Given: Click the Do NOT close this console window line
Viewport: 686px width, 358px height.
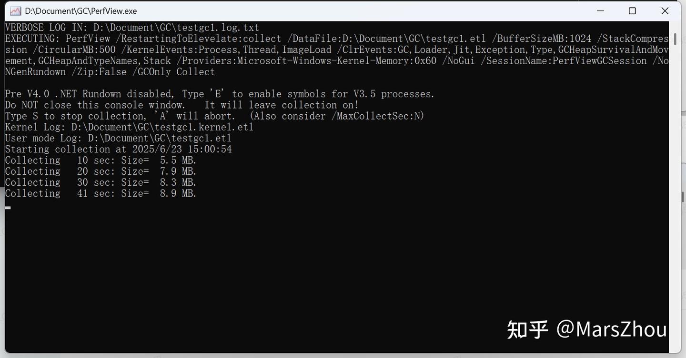Looking at the screenshot, I should pos(182,105).
